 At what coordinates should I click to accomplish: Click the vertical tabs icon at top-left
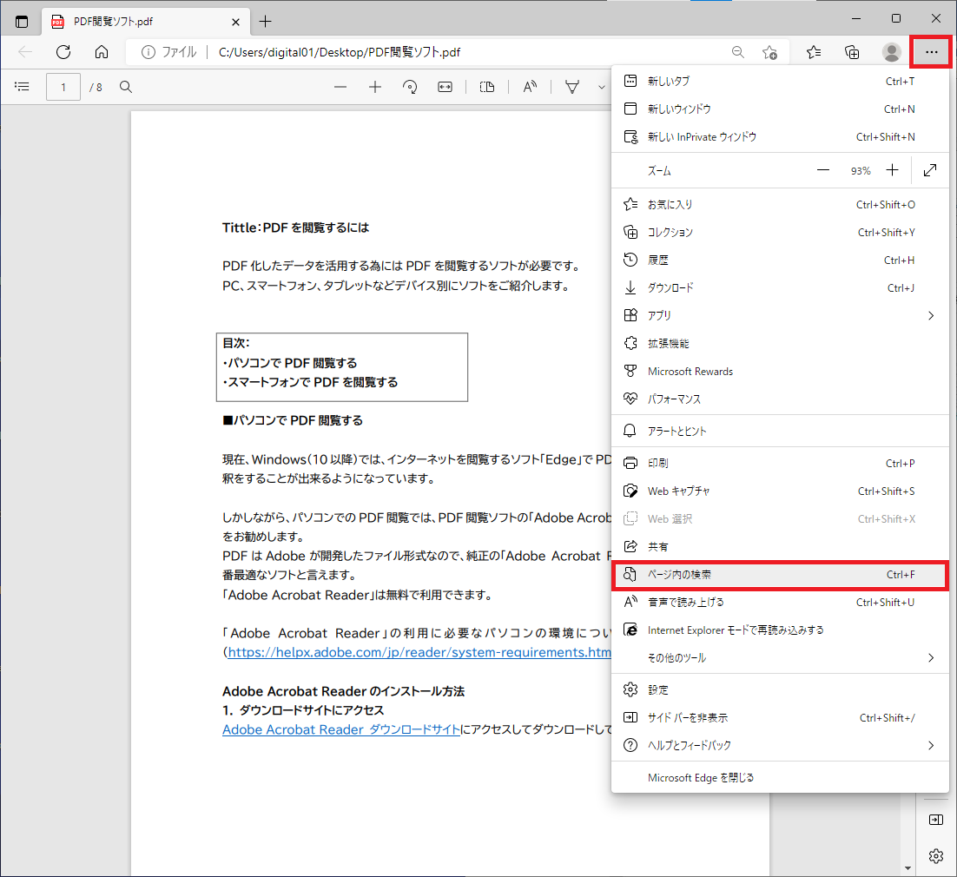coord(22,22)
